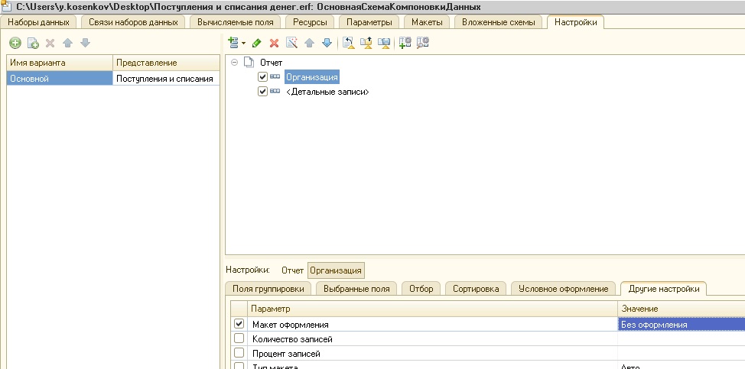
Task: Open the Параметры tab
Action: pos(369,22)
